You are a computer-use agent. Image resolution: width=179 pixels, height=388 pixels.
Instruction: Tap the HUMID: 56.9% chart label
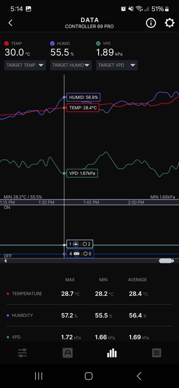coord(83,97)
